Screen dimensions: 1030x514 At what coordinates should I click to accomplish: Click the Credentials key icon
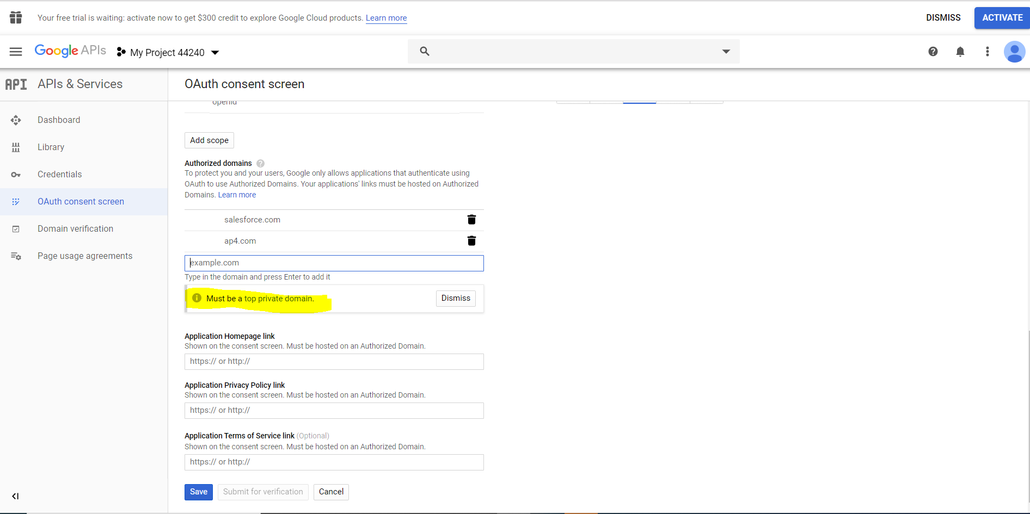click(x=16, y=175)
